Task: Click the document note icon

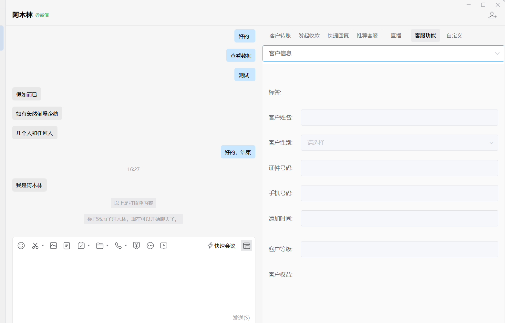Action: (x=67, y=246)
